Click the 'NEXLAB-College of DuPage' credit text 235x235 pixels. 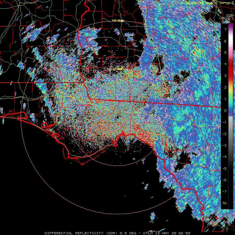(210, 3)
